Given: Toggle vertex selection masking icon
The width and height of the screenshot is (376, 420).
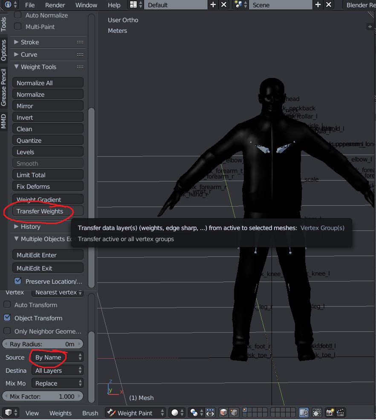Looking at the screenshot, I should point(234,412).
